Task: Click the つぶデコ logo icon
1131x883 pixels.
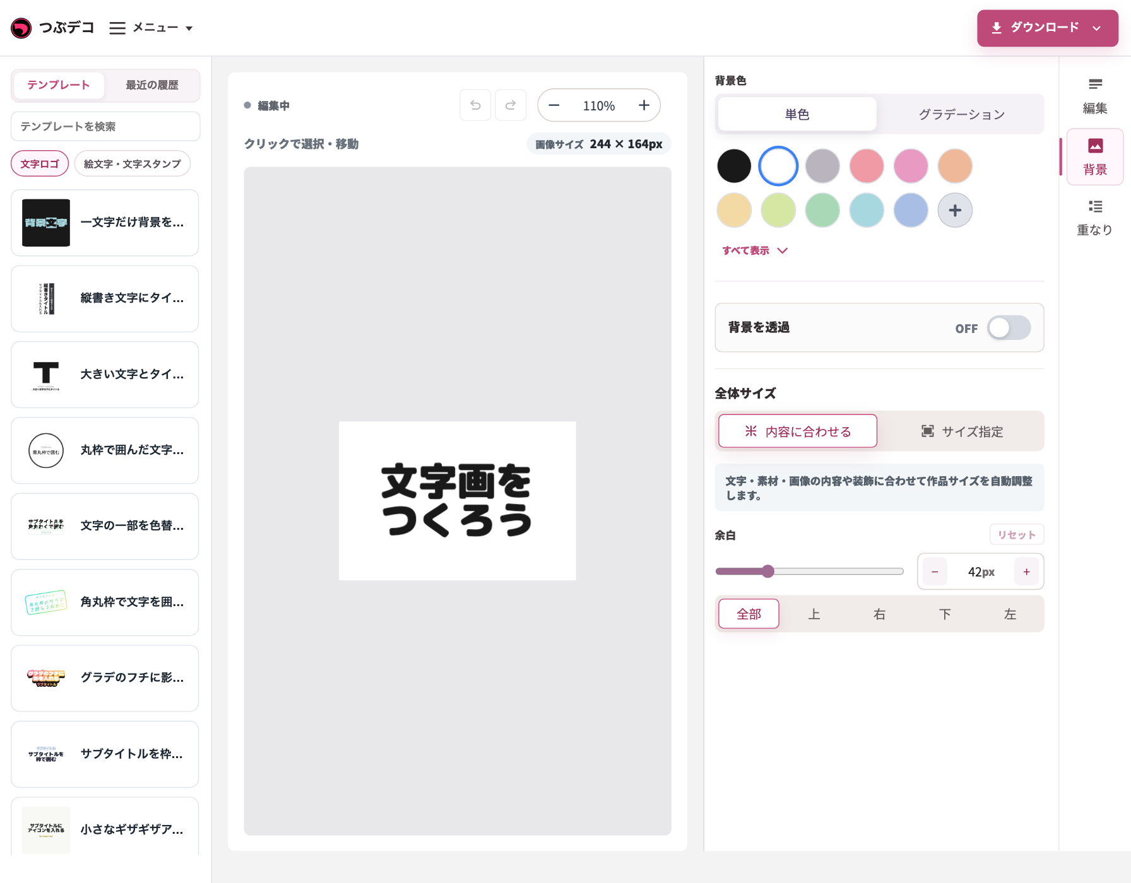Action: tap(21, 28)
